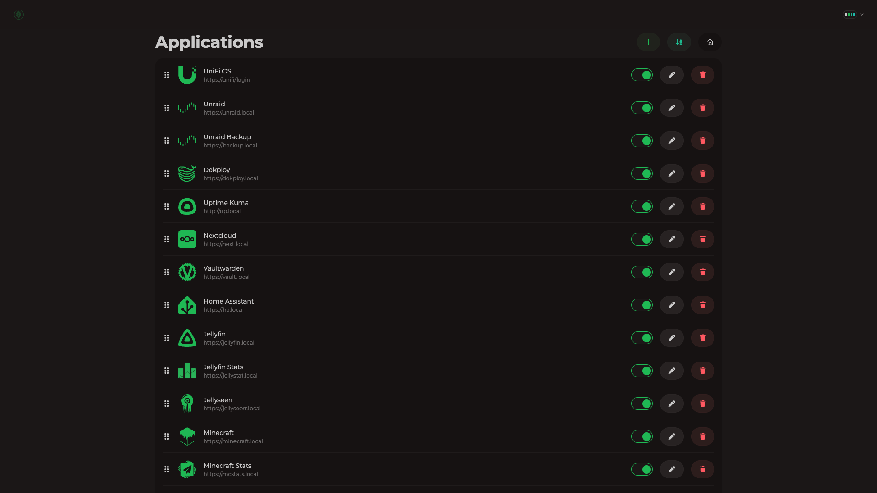Image resolution: width=877 pixels, height=493 pixels.
Task: Click the Uptime Kuma logo icon
Action: coord(187,206)
